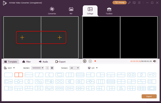This screenshot has height=103, width=161.
Task: Open the 16:9 aspect ratio dropdown
Action: pyautogui.click(x=9, y=68)
